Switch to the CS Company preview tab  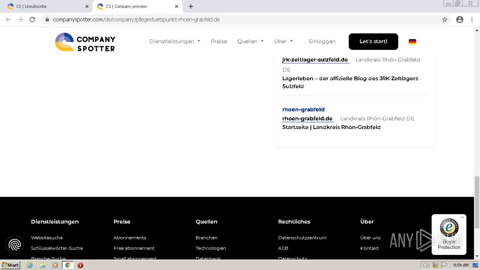[x=137, y=6]
